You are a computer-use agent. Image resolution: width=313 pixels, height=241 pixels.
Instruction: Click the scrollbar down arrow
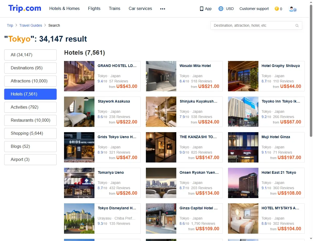311,238
